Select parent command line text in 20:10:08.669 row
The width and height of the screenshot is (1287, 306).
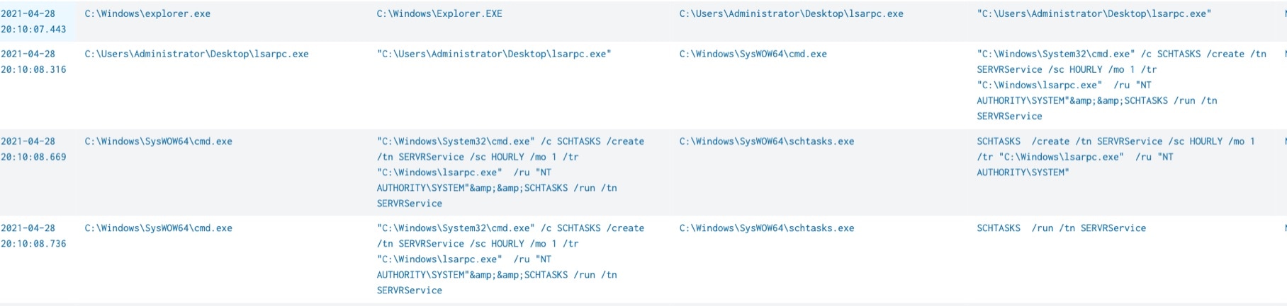[x=510, y=172]
